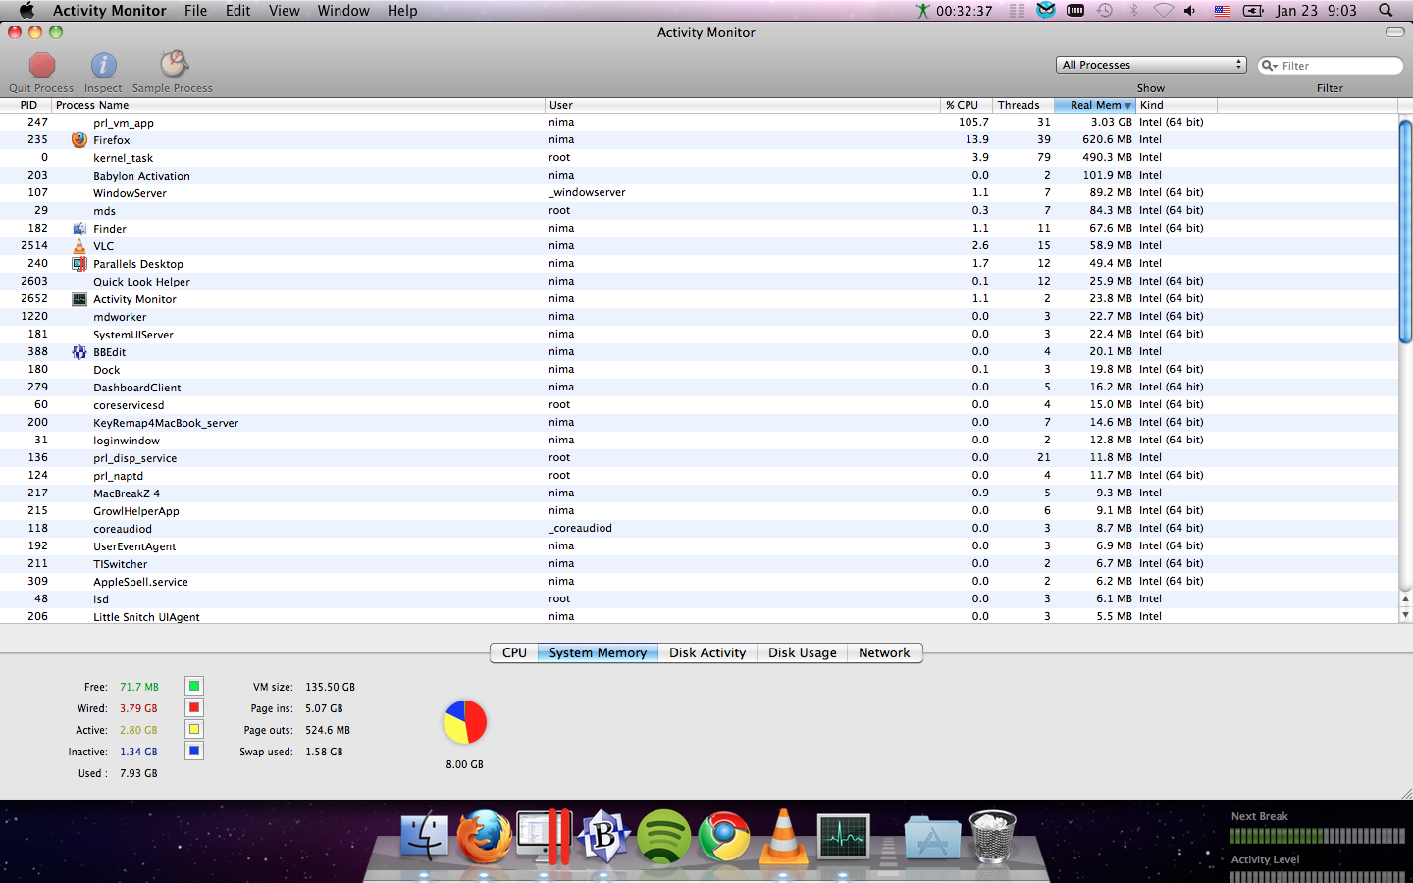Screen dimensions: 1413x883
Task: Switch to the Disk Usage tab
Action: (802, 652)
